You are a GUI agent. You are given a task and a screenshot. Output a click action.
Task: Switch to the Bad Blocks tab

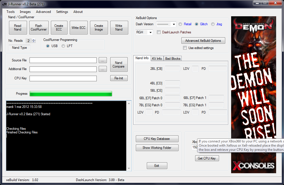click(x=173, y=59)
